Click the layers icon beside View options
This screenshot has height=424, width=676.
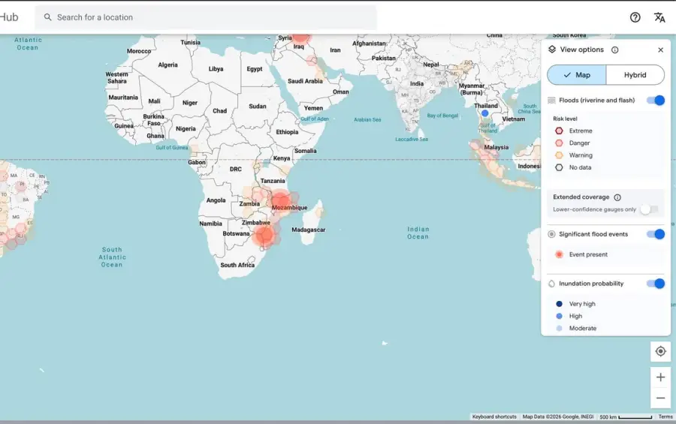point(552,50)
